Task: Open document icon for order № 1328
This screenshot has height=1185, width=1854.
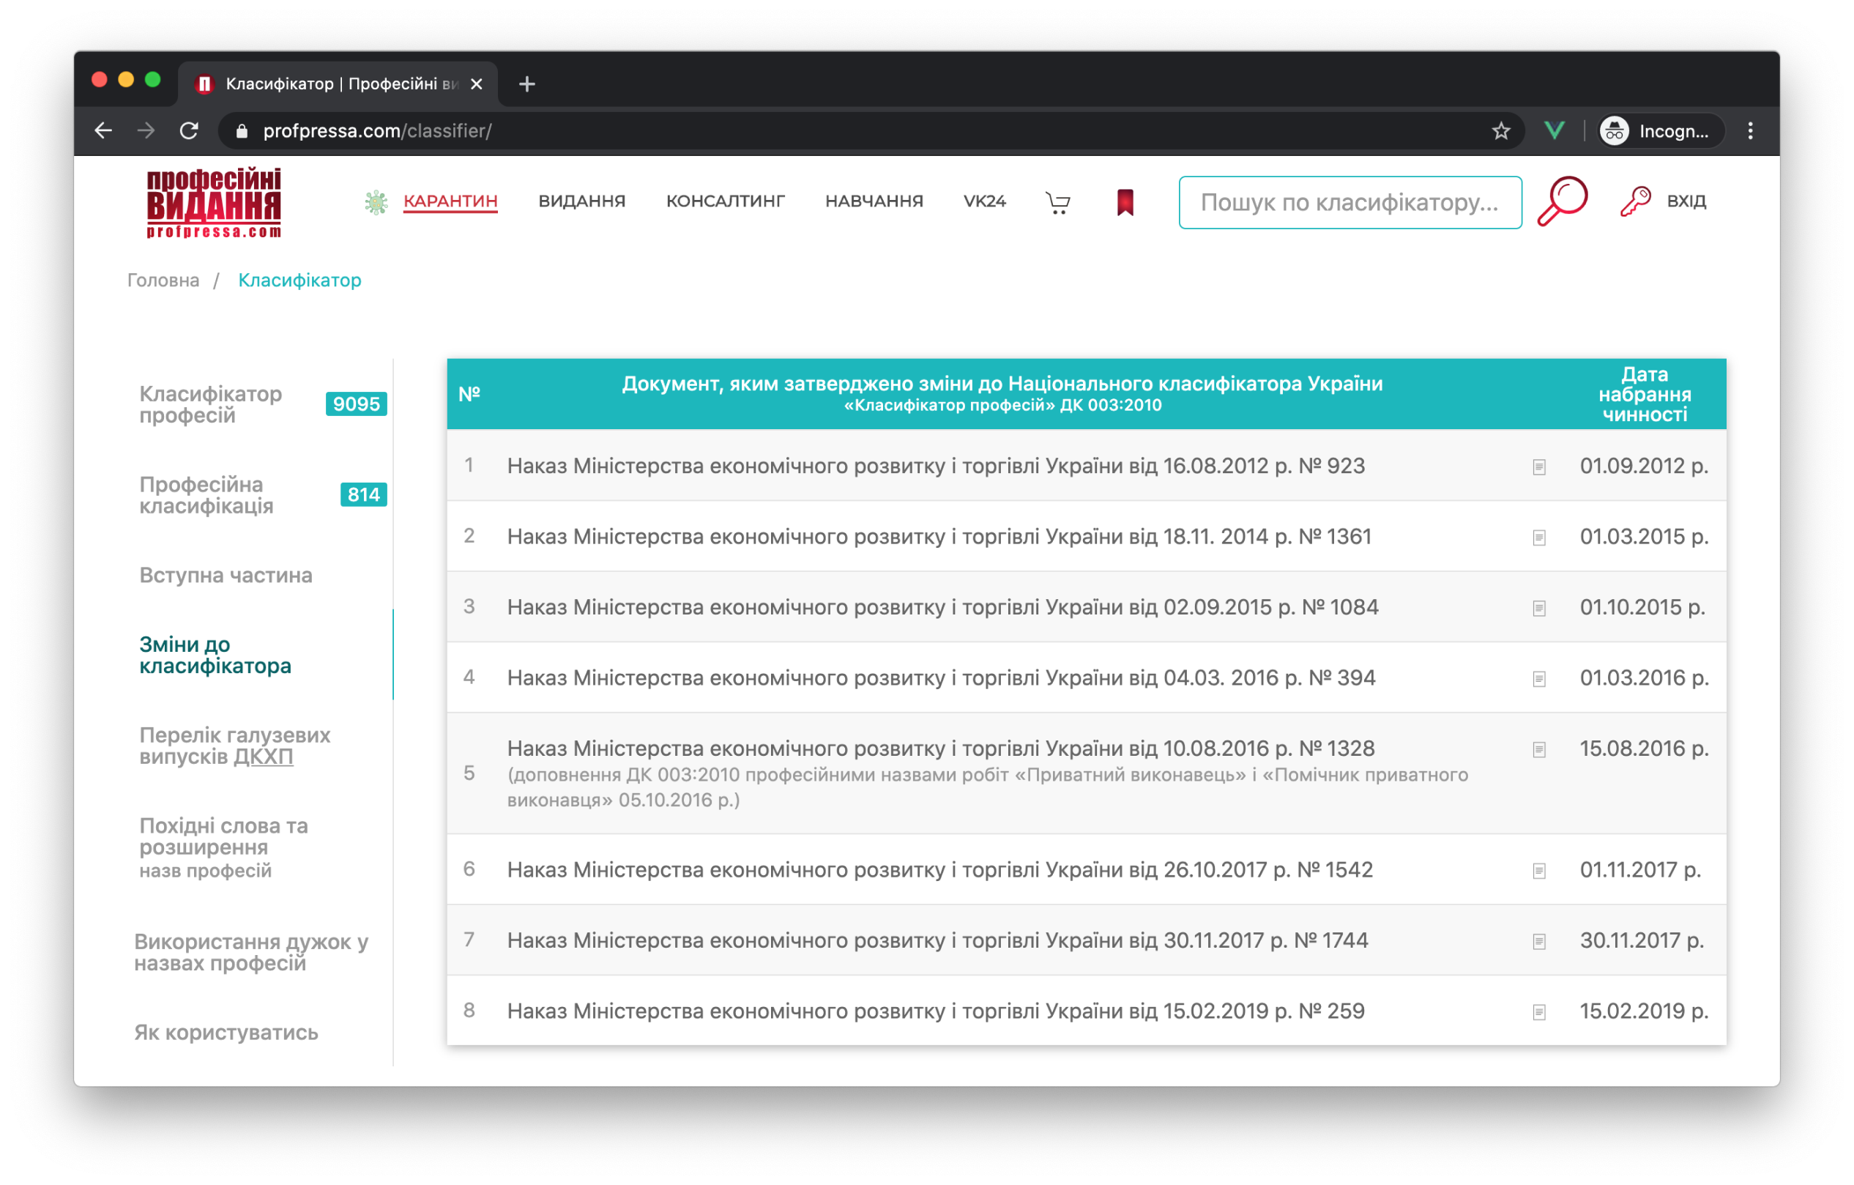Action: click(x=1538, y=749)
